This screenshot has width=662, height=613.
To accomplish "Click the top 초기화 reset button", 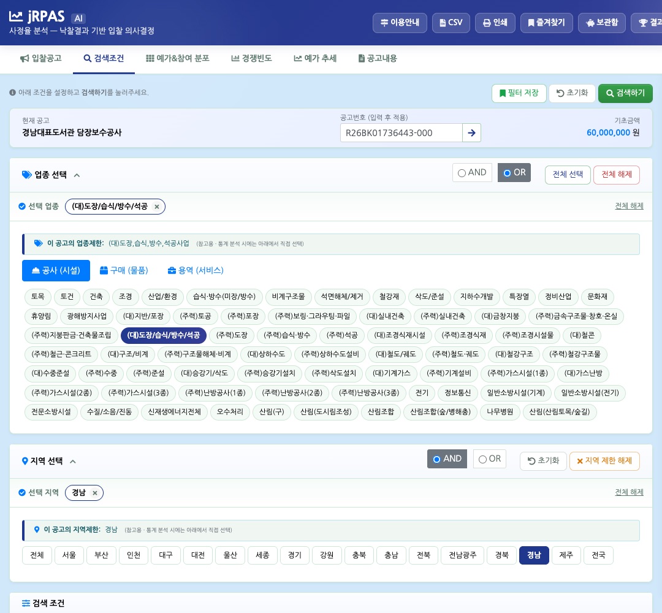I will tap(572, 93).
